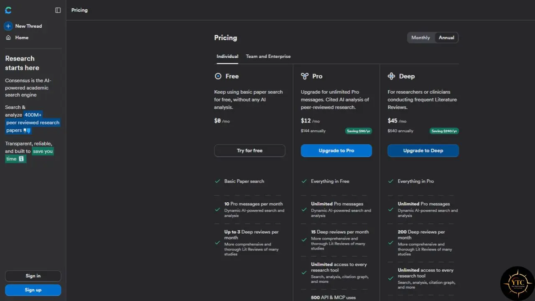The width and height of the screenshot is (535, 301).
Task: Click the Sign up button
Action: (33, 290)
